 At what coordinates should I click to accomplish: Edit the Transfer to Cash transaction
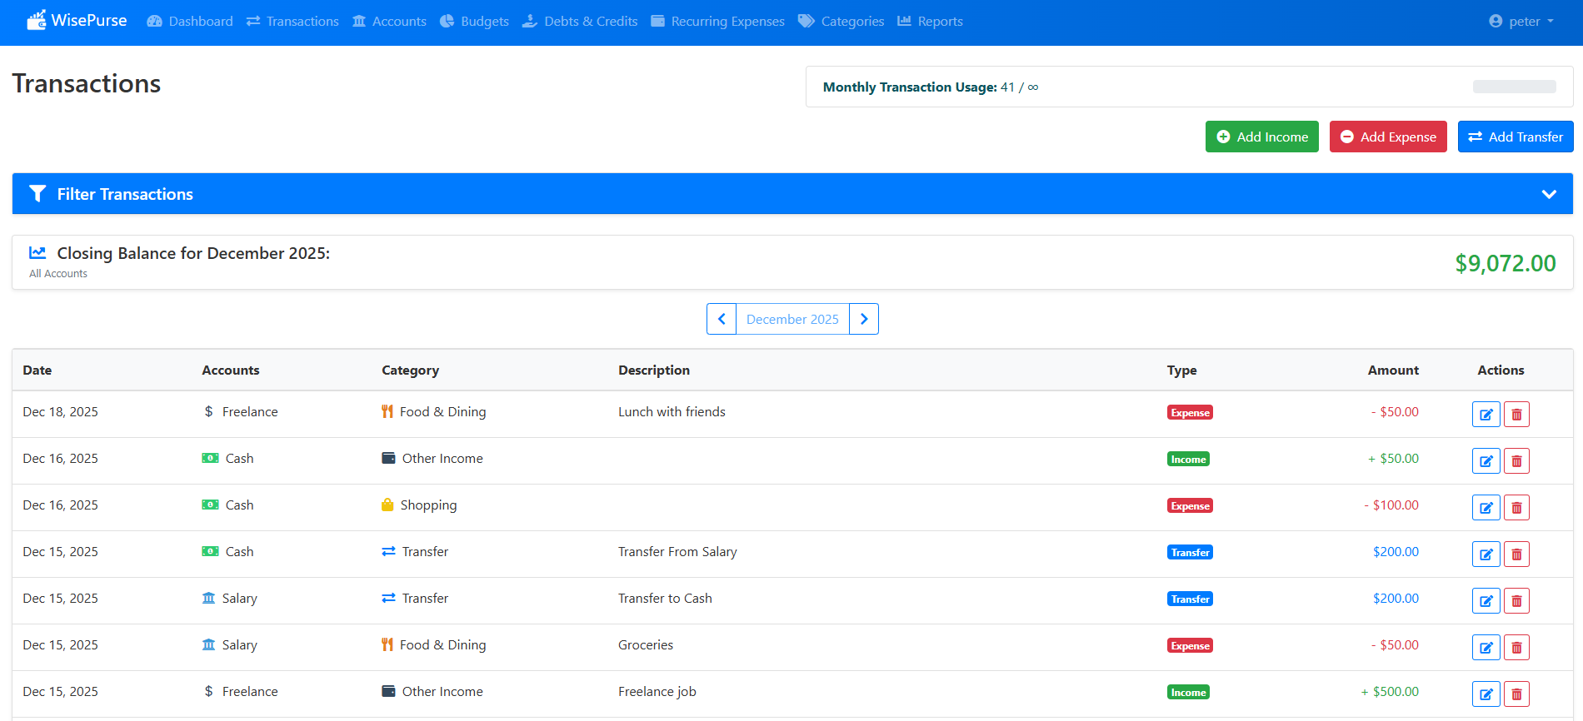point(1486,600)
